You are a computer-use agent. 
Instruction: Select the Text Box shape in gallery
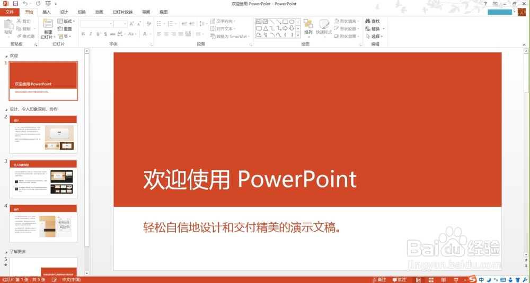[x=259, y=22]
